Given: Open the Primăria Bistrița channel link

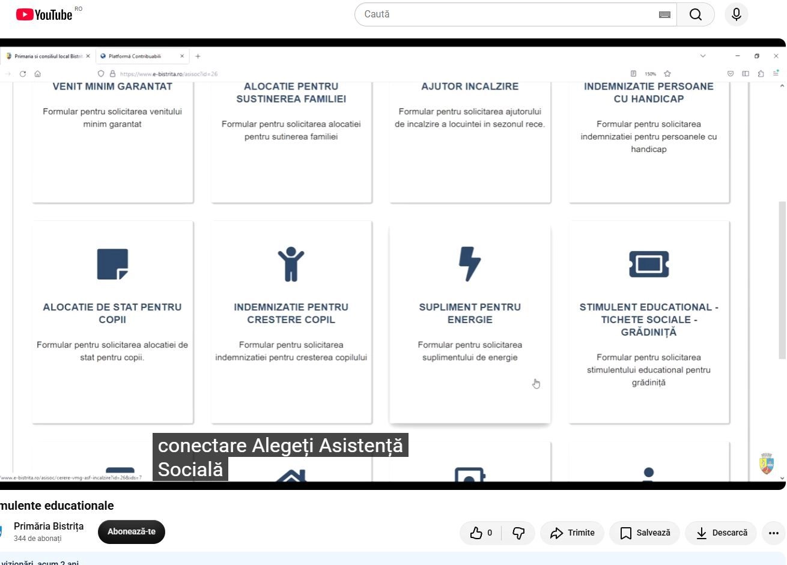Looking at the screenshot, I should coord(49,526).
